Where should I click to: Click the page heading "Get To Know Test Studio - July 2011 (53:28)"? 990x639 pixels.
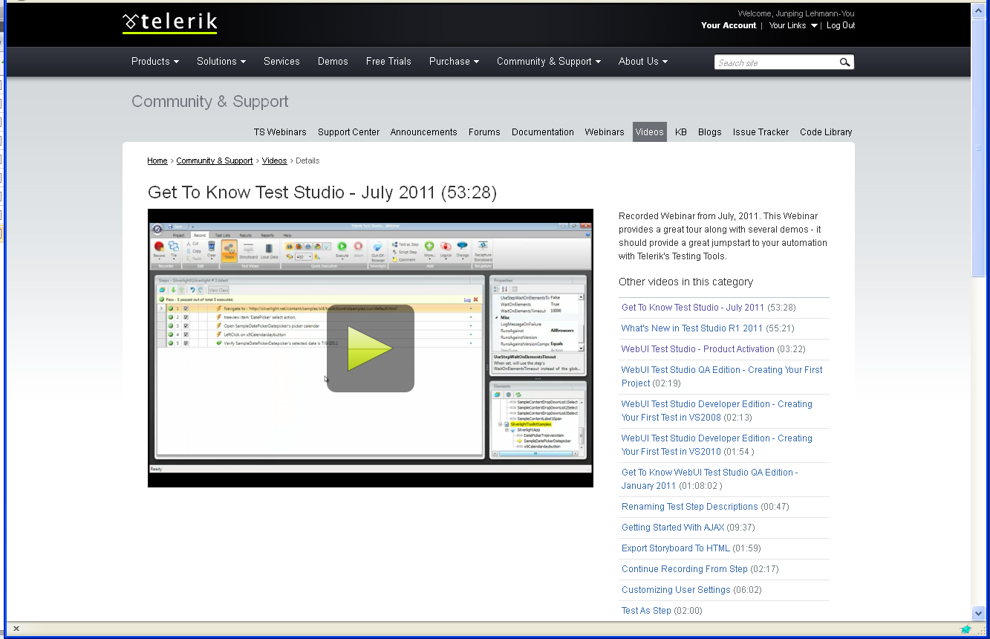click(322, 192)
